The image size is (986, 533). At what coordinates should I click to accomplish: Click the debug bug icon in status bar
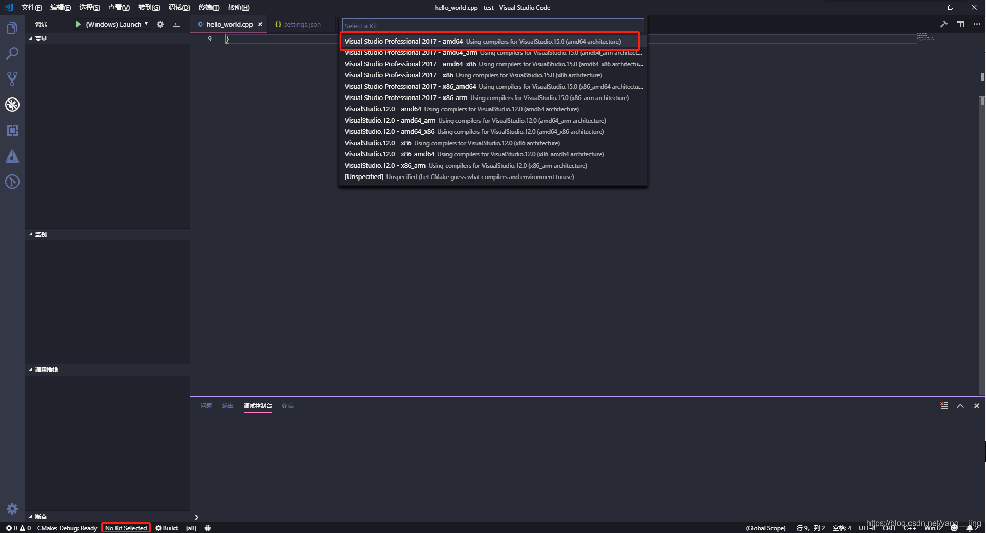tap(208, 528)
